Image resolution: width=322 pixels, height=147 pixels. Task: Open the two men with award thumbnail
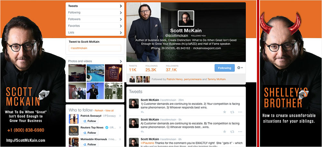point(77,91)
